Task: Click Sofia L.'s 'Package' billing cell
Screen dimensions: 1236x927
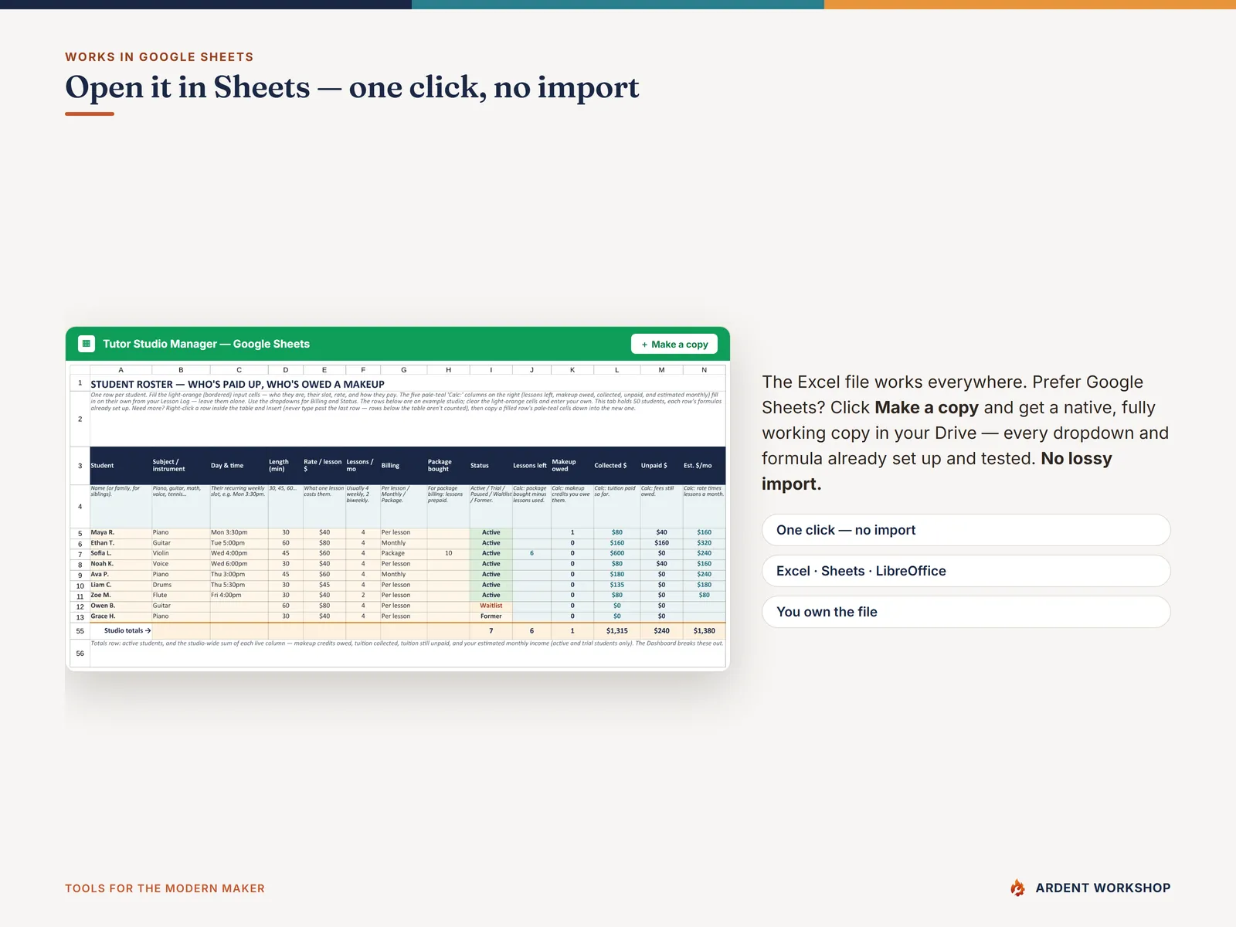Action: [x=403, y=553]
